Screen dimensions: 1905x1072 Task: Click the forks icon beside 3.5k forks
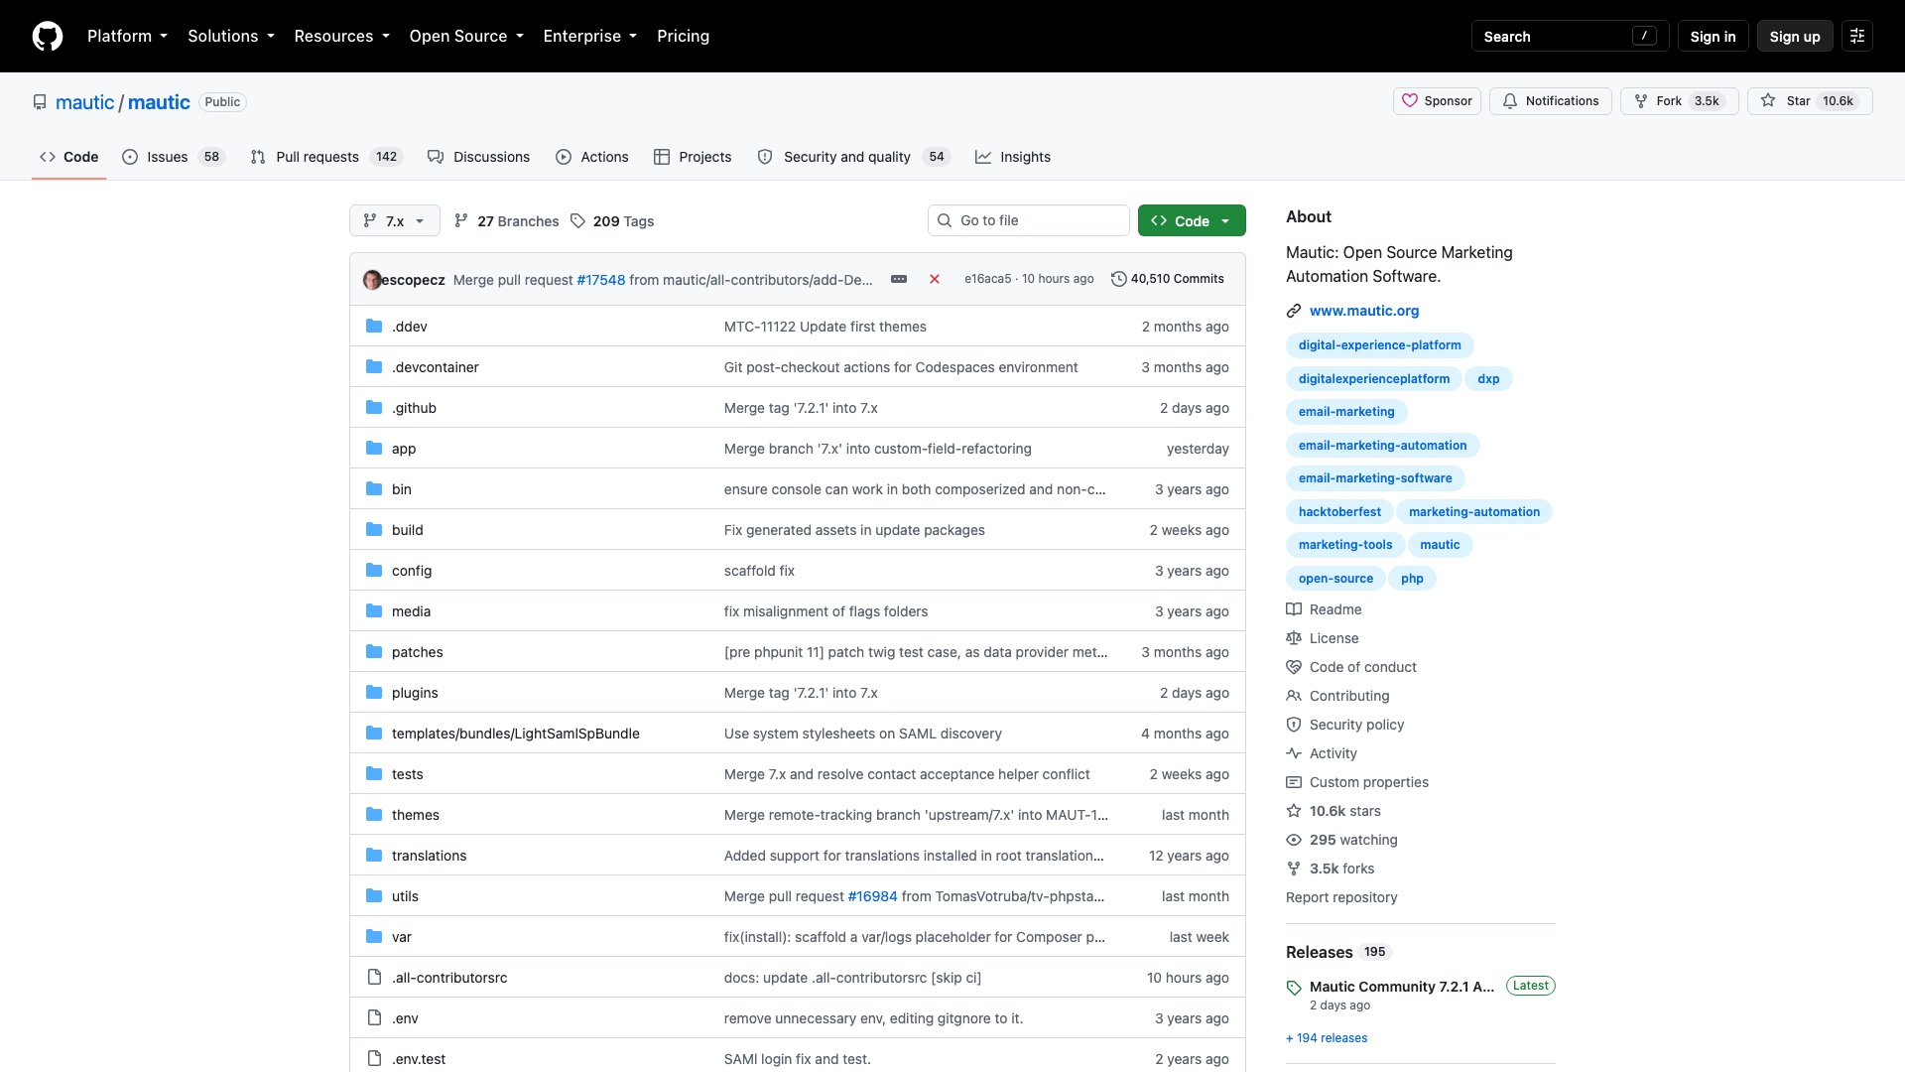point(1294,869)
